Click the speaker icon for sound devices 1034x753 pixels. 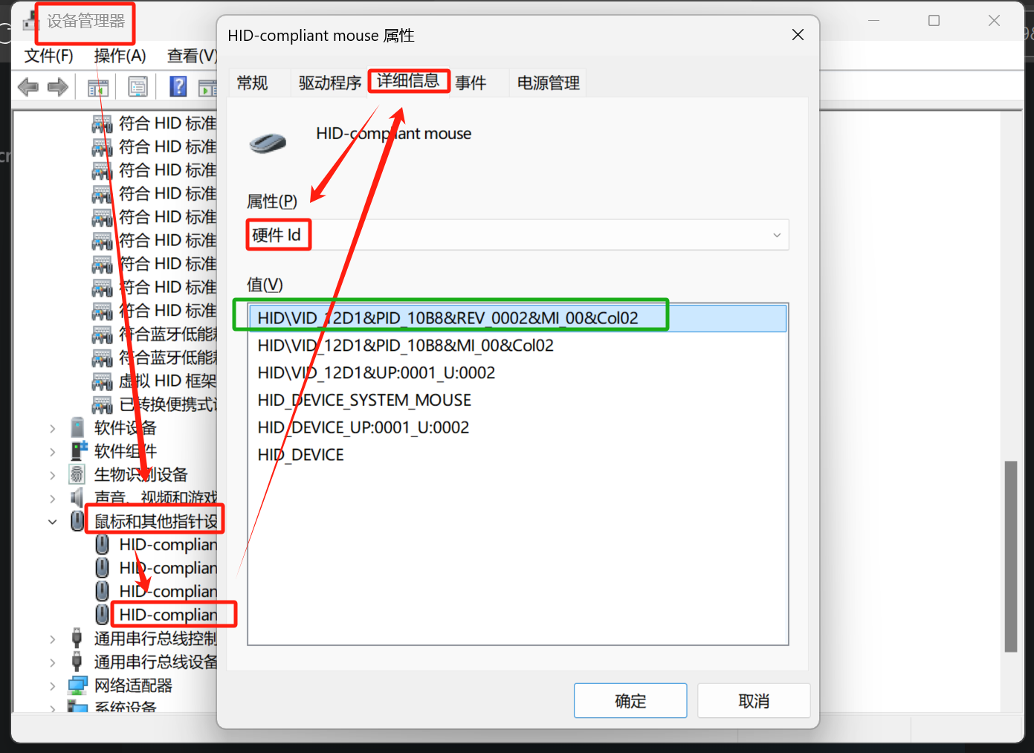(77, 497)
